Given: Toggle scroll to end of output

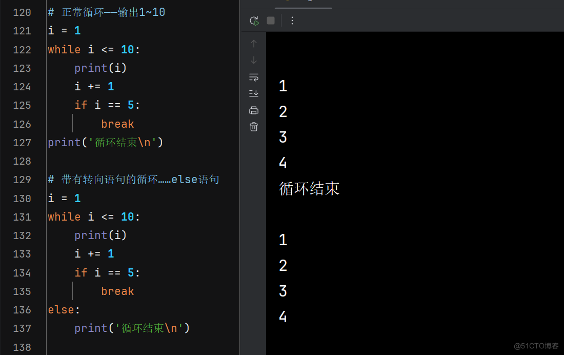Looking at the screenshot, I should pyautogui.click(x=254, y=93).
